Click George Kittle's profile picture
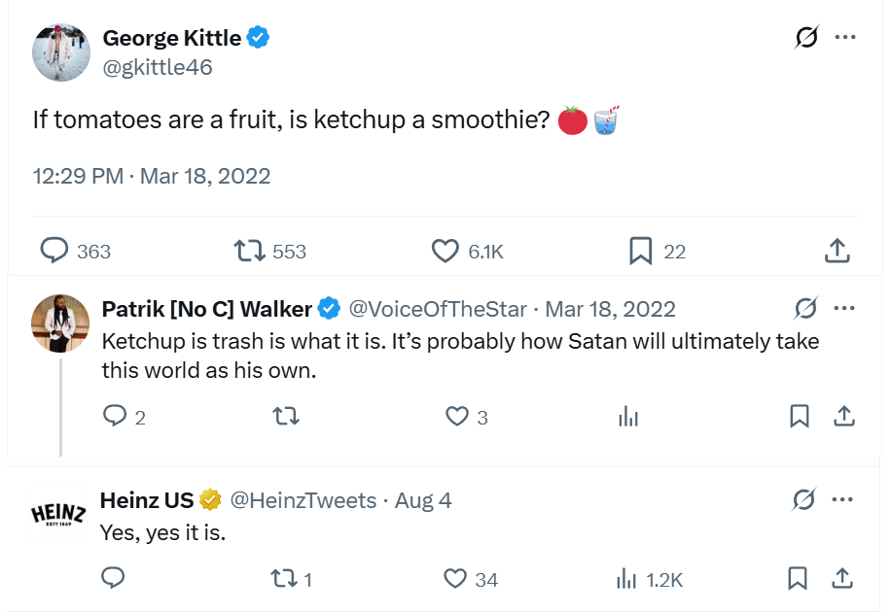891x612 pixels. (x=61, y=52)
